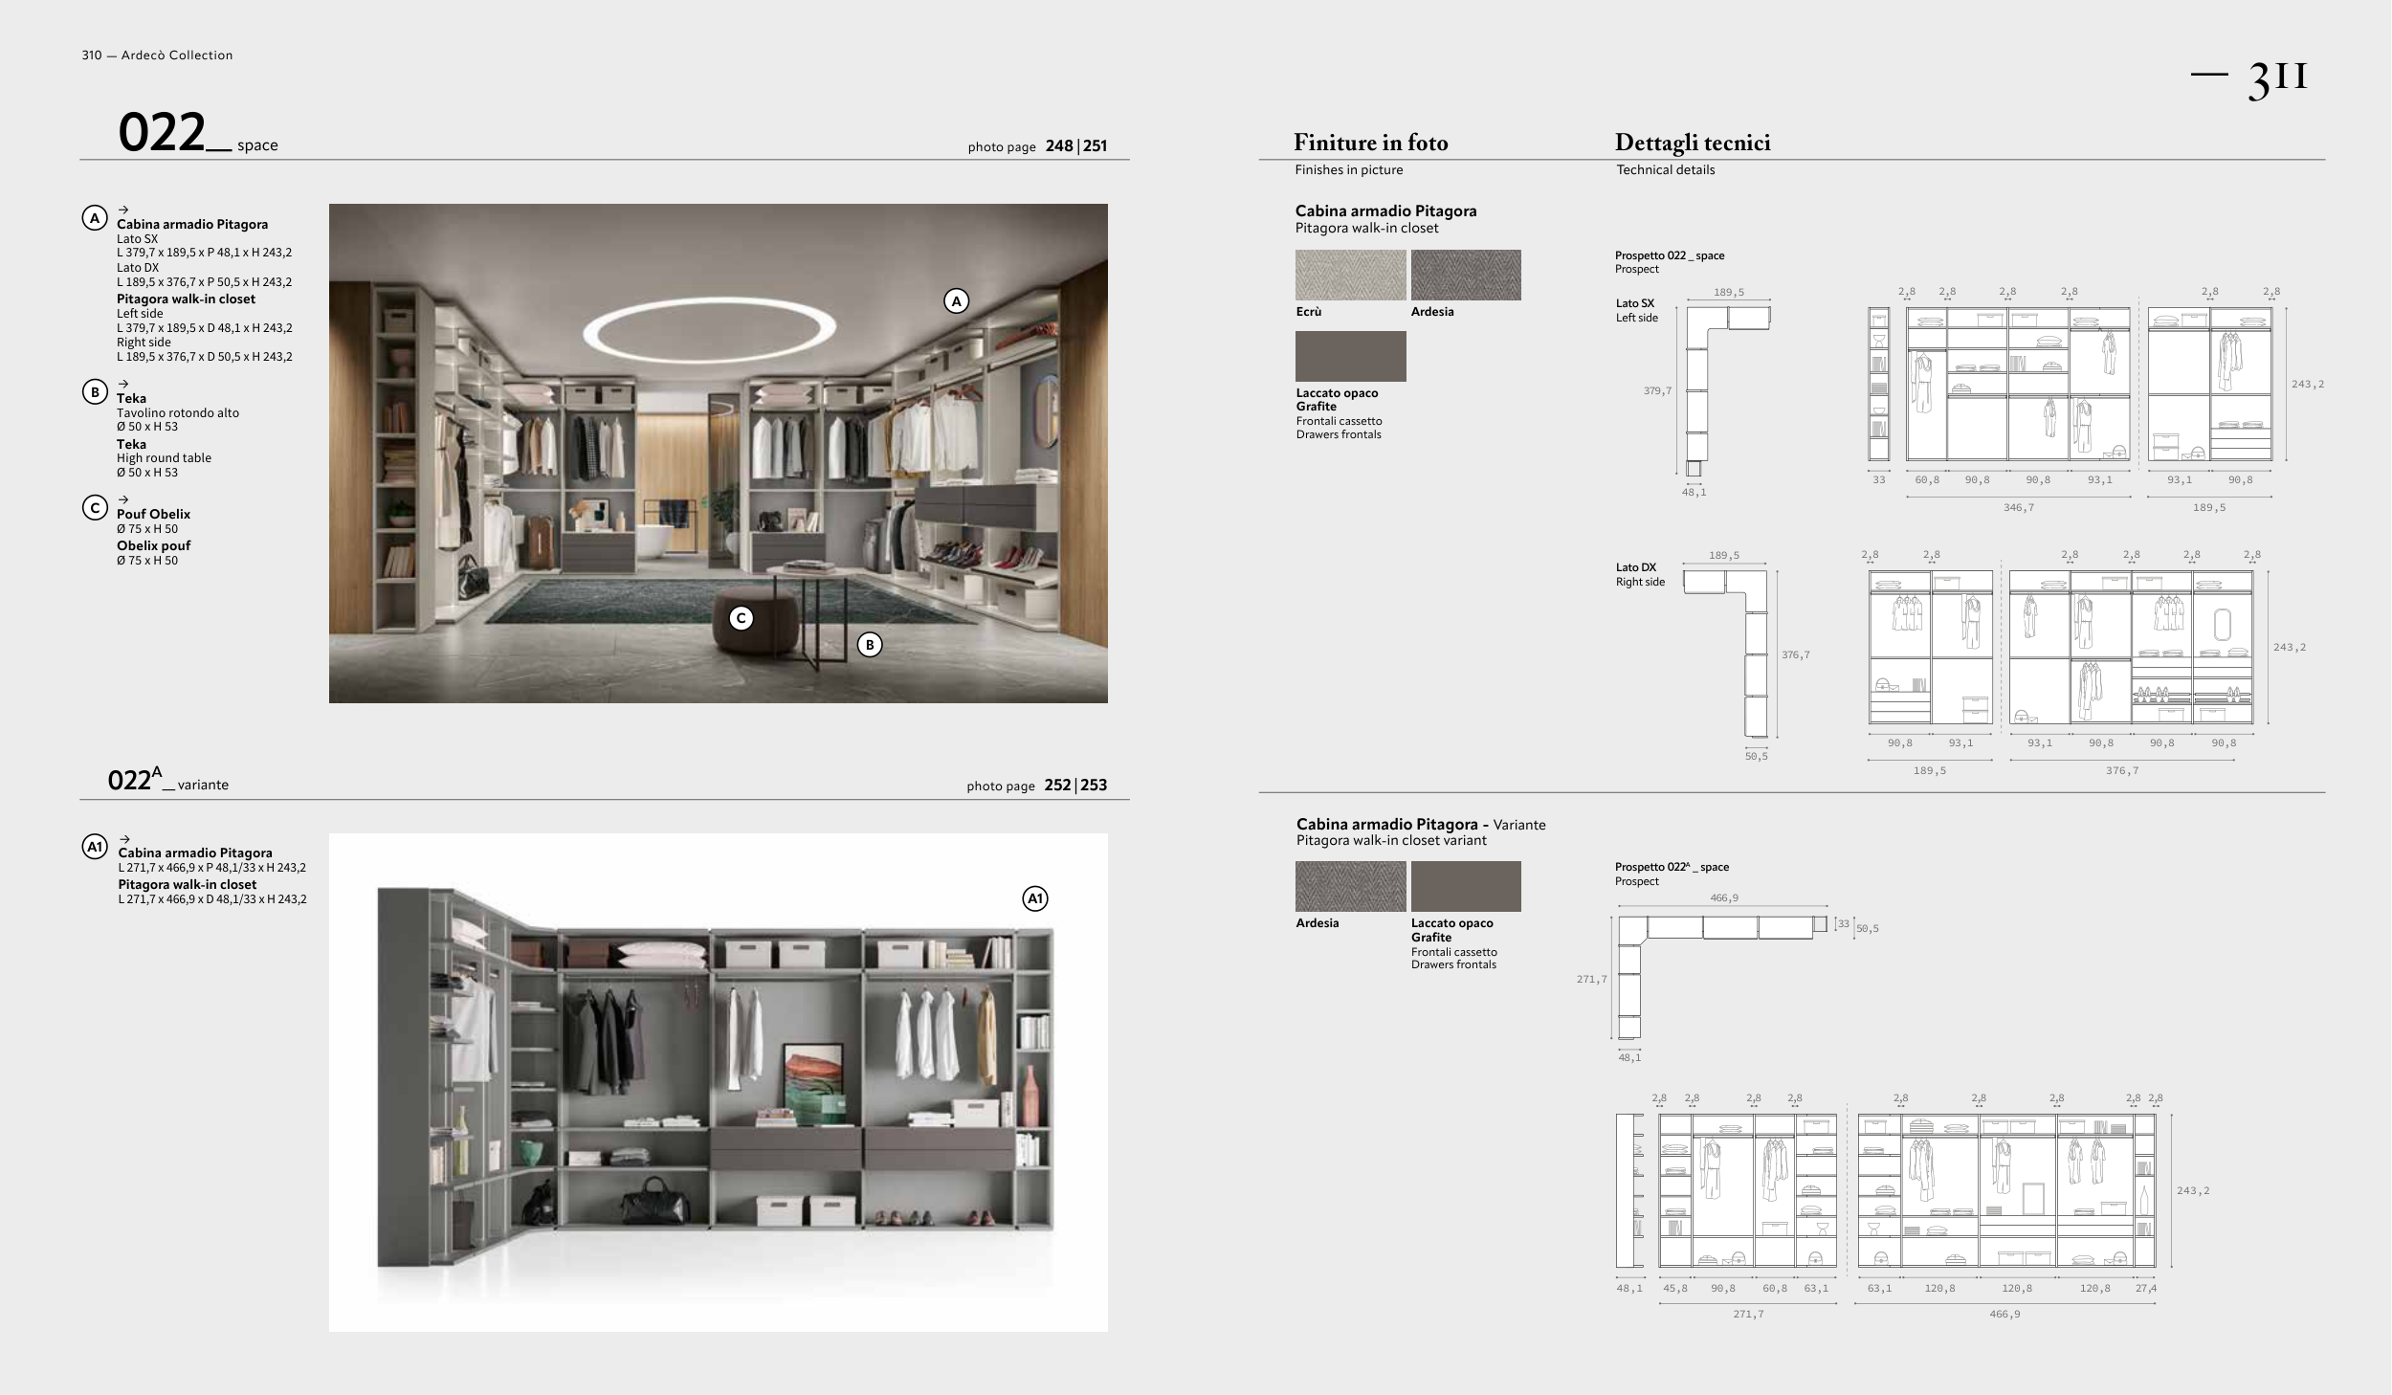Viewport: 2392px width, 1395px height.
Task: Click the circled C marker beside Pouf Obelix
Action: [x=94, y=508]
